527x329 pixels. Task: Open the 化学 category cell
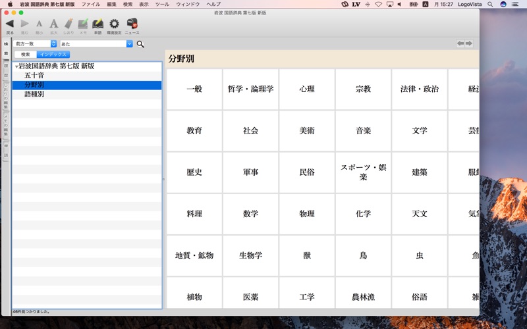[x=364, y=214]
